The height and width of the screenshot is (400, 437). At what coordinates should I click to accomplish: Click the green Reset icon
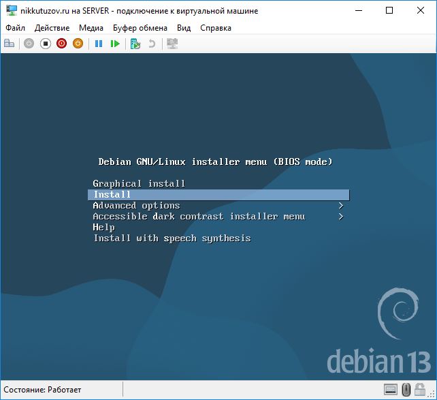115,44
